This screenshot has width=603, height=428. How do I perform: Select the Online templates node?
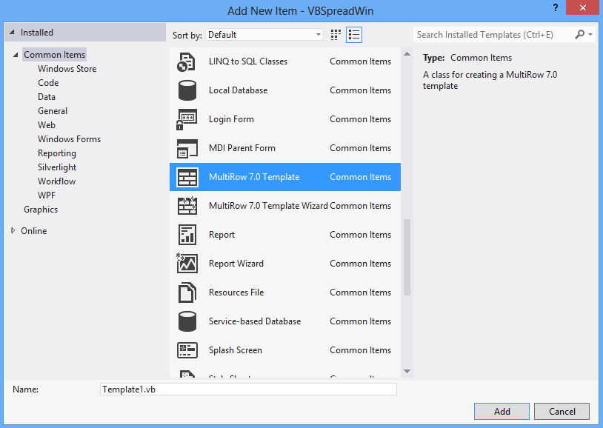(34, 231)
